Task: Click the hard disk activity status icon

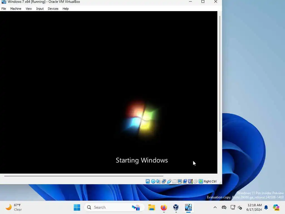Action: (x=148, y=181)
